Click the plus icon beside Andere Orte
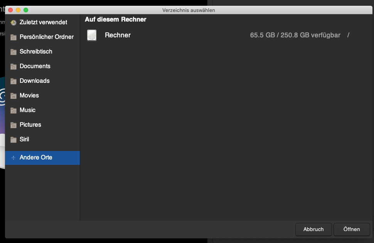This screenshot has width=374, height=243. tap(13, 158)
